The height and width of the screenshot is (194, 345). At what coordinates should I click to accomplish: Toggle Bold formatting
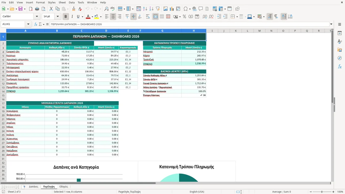point(66,17)
